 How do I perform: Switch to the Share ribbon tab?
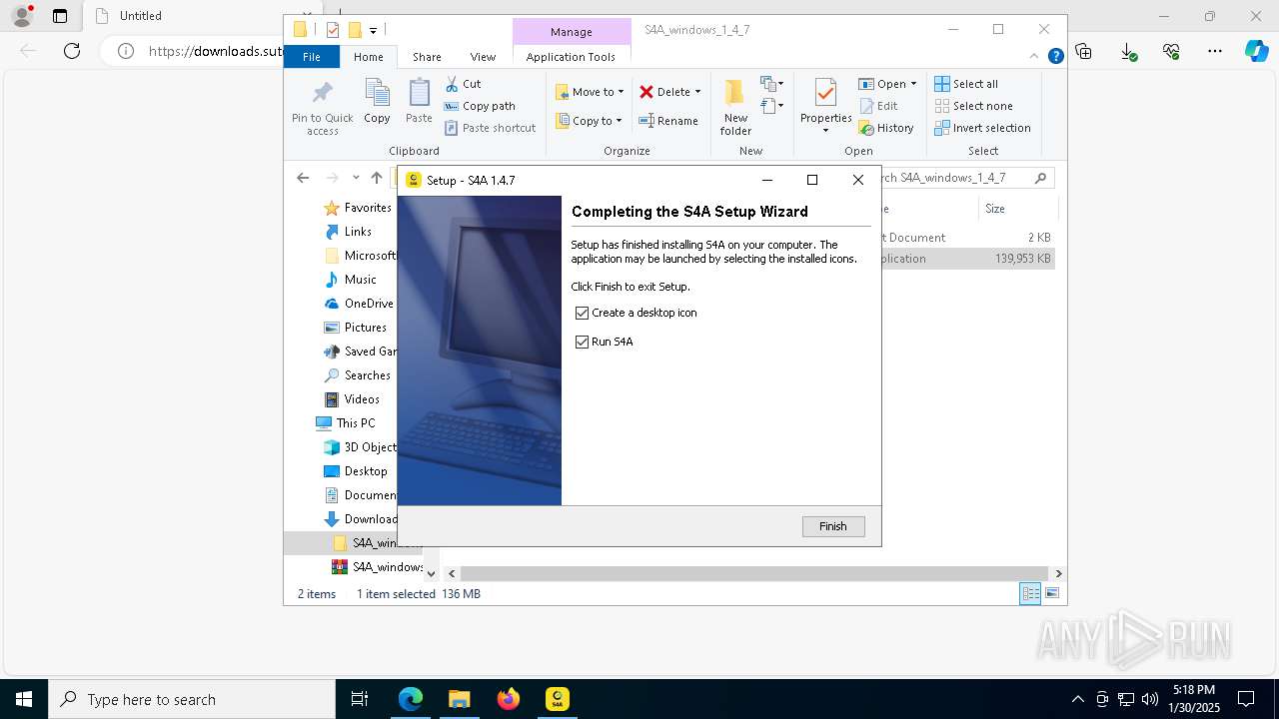click(x=427, y=57)
